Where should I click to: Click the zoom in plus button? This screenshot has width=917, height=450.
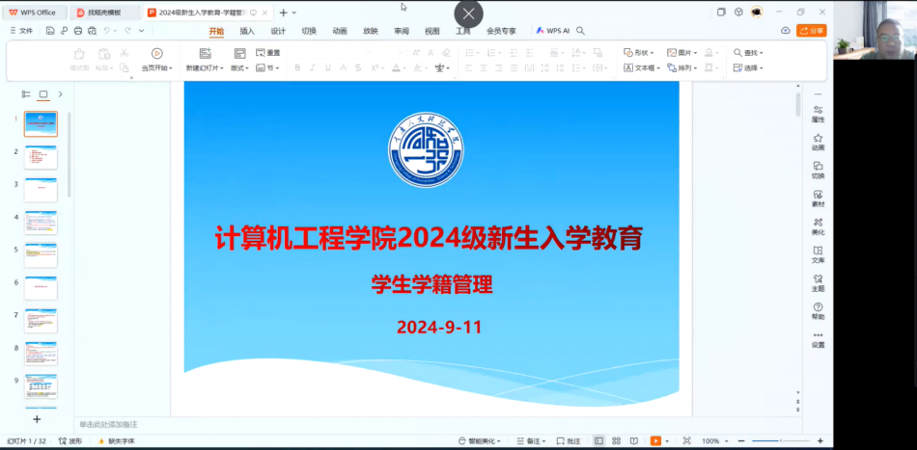point(820,441)
